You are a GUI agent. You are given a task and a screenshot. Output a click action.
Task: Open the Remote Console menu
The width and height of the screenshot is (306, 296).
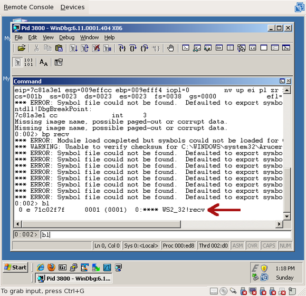(28, 7)
